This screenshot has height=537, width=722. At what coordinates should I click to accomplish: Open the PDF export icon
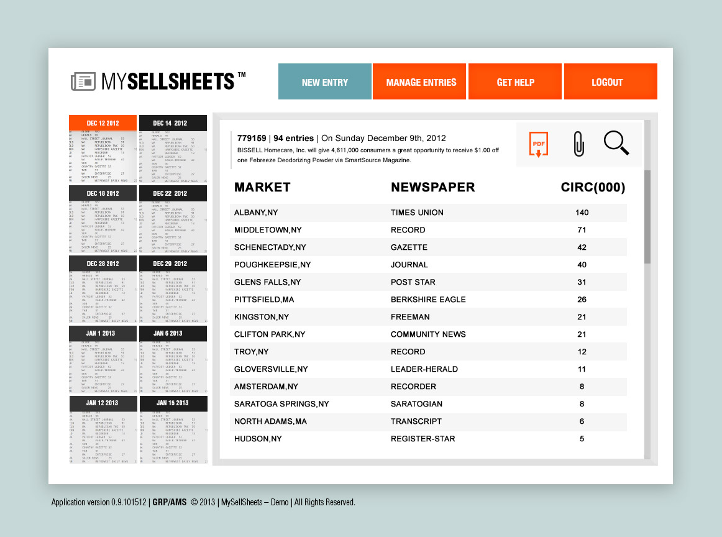[538, 144]
